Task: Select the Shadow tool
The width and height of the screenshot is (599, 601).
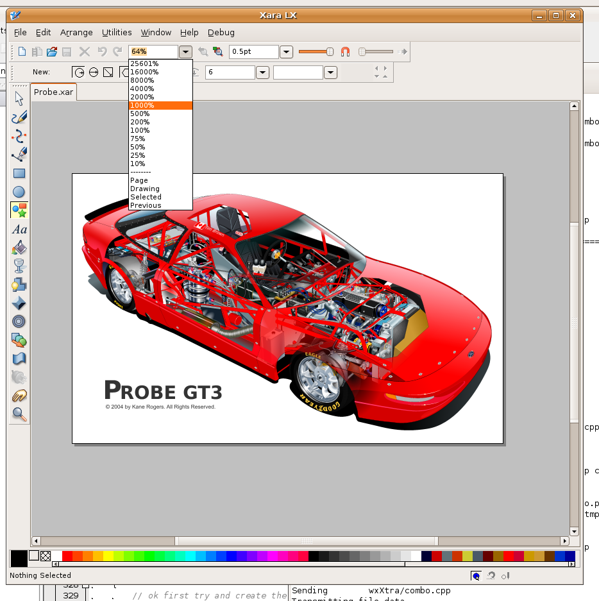Action: tap(19, 284)
